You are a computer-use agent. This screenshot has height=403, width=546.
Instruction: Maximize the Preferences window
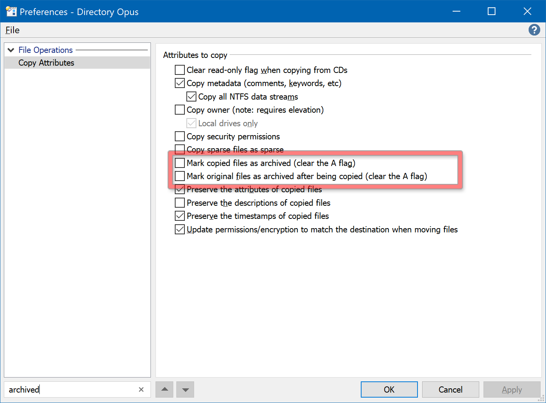[492, 11]
